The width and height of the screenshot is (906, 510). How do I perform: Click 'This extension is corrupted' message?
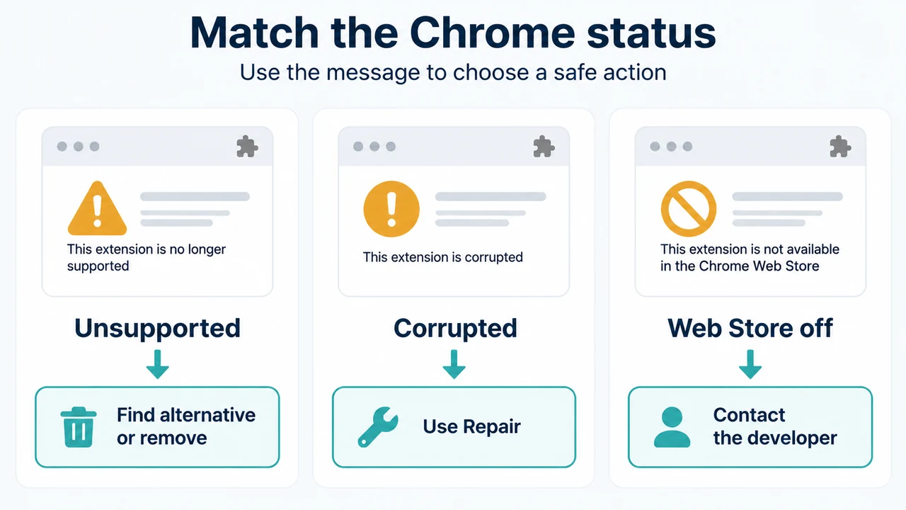443,257
